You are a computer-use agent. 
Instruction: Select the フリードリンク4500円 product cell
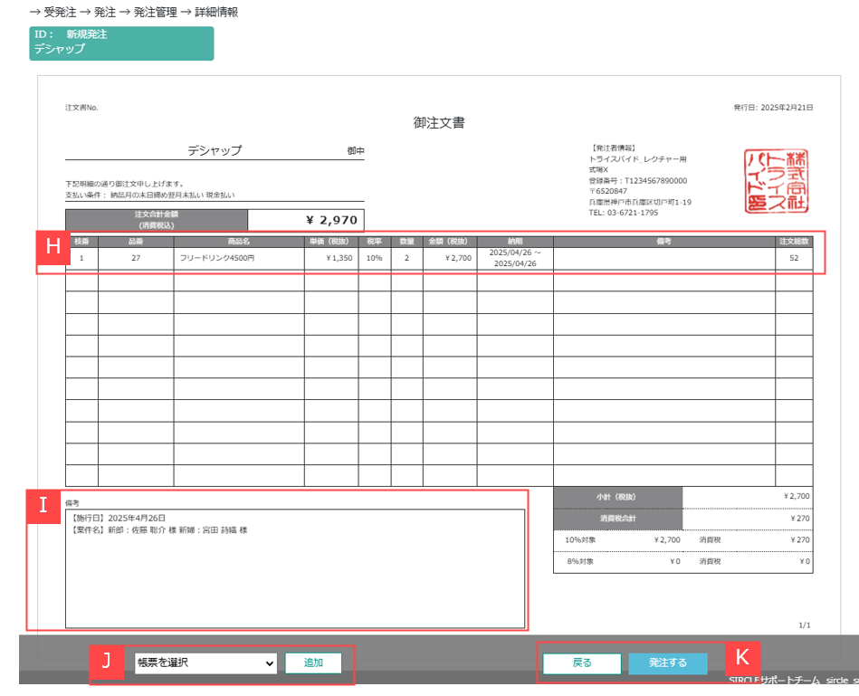point(238,258)
